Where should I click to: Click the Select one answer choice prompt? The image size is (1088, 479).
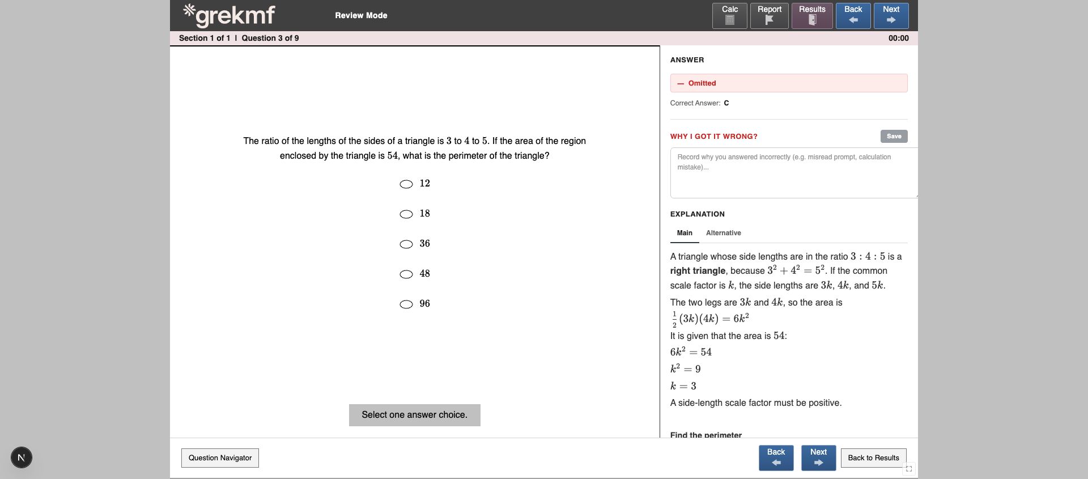[x=415, y=415]
